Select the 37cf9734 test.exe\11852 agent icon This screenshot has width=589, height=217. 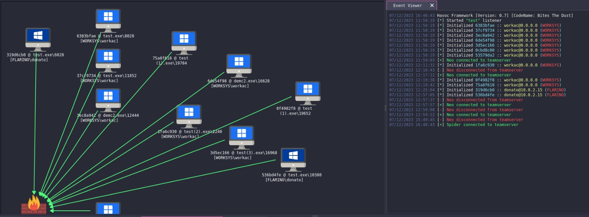pyautogui.click(x=108, y=60)
